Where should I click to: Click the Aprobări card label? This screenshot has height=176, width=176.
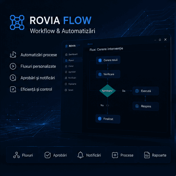[x=60, y=155]
